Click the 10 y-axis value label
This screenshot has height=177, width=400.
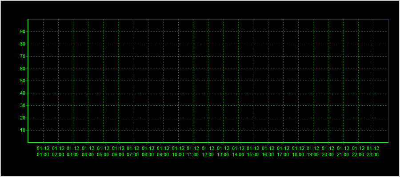coord(22,131)
